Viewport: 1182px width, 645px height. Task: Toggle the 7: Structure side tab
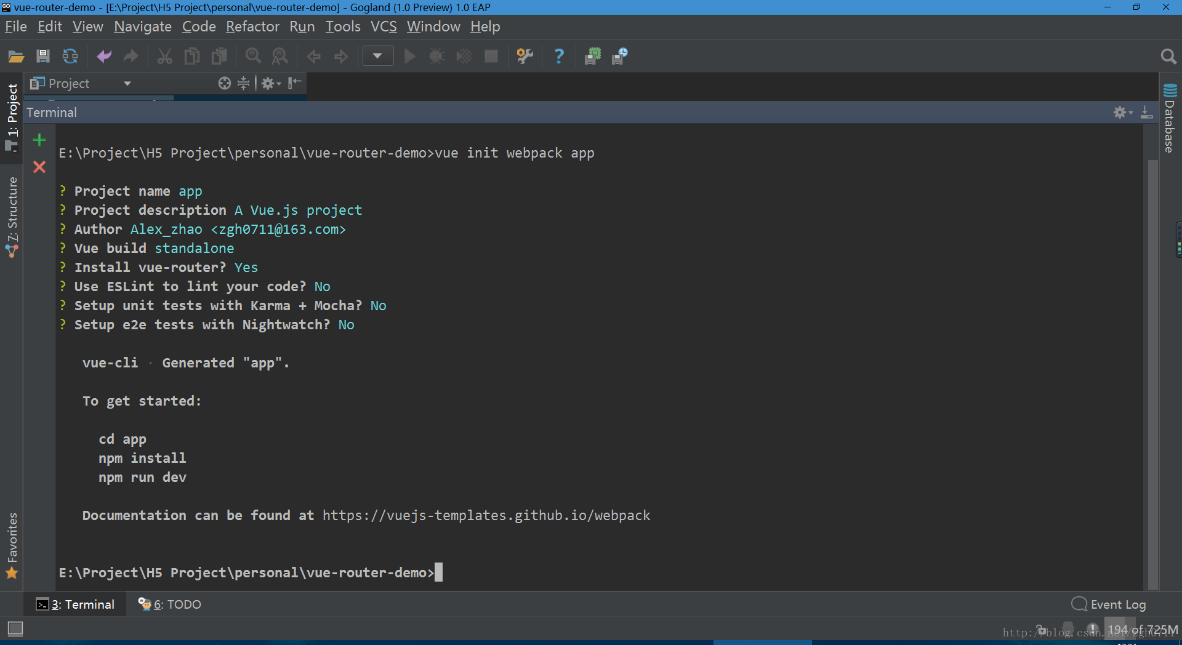pyautogui.click(x=12, y=217)
